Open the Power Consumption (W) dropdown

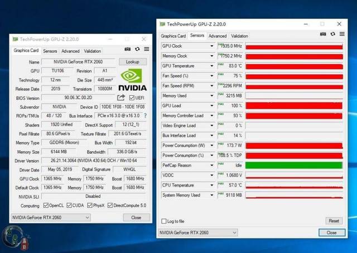coord(212,145)
